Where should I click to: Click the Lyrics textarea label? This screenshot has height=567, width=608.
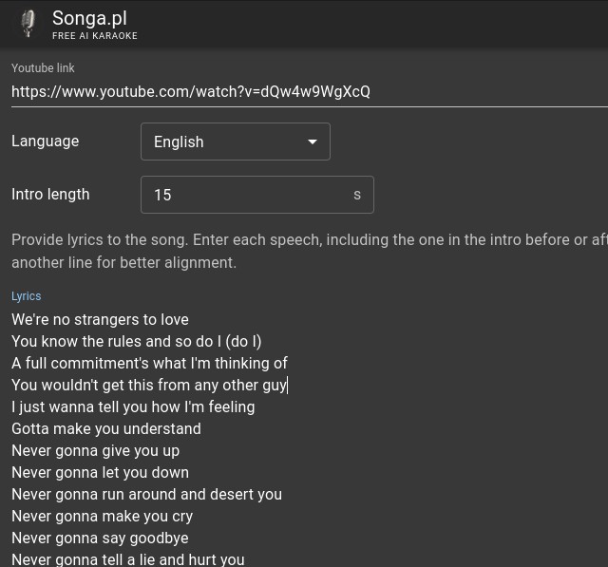[27, 296]
